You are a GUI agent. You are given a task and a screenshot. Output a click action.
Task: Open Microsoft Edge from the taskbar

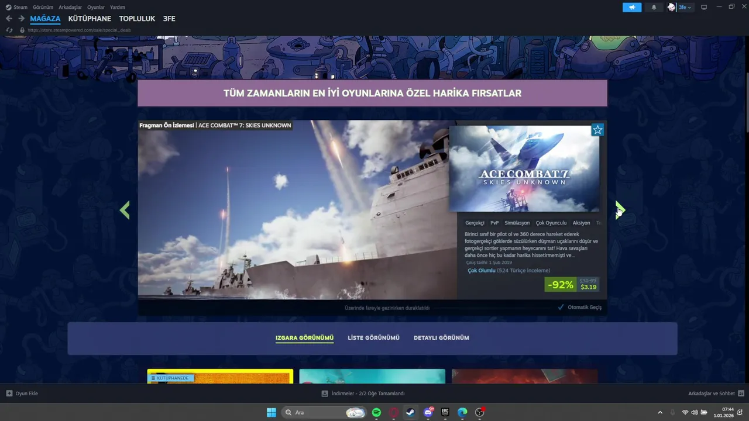pos(462,412)
